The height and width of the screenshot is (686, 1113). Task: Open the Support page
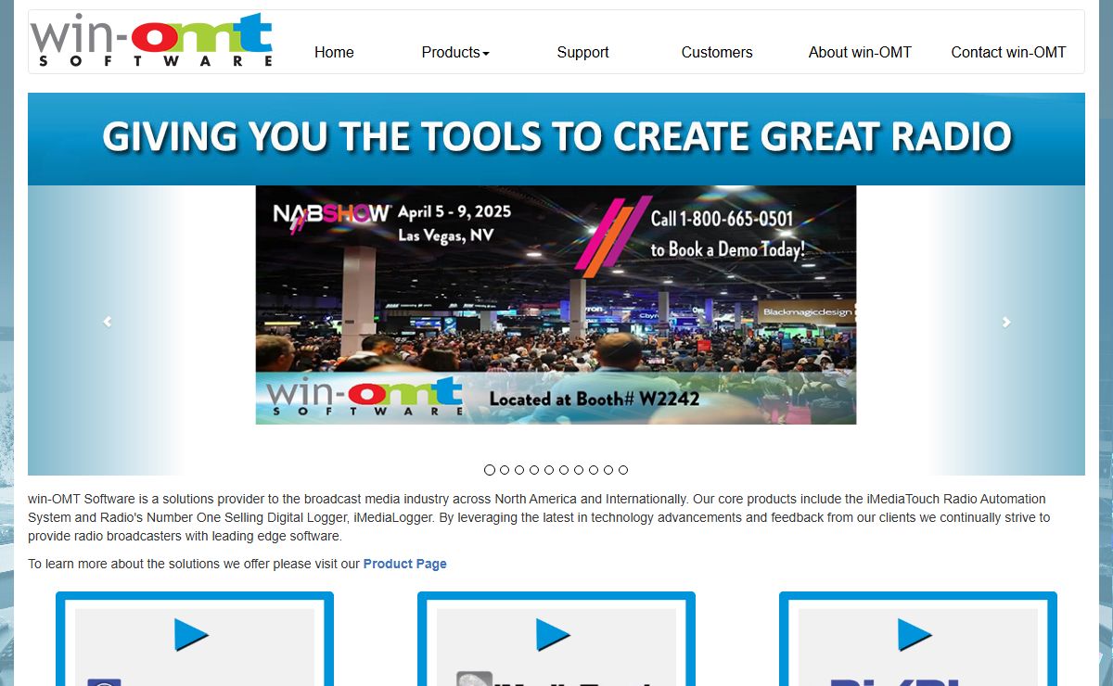(582, 52)
